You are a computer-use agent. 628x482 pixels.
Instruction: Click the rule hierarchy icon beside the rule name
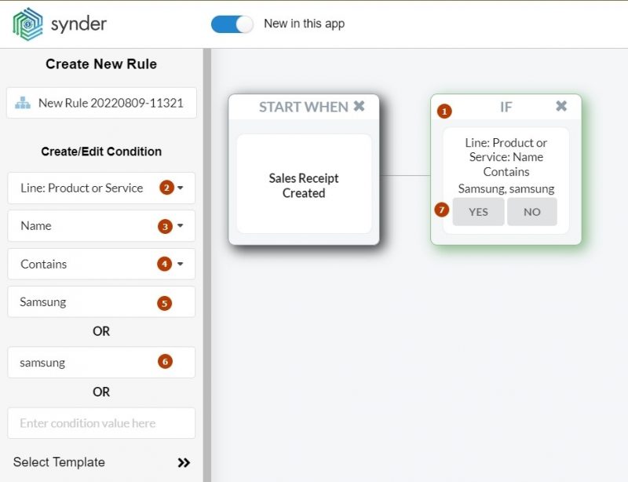[x=21, y=103]
